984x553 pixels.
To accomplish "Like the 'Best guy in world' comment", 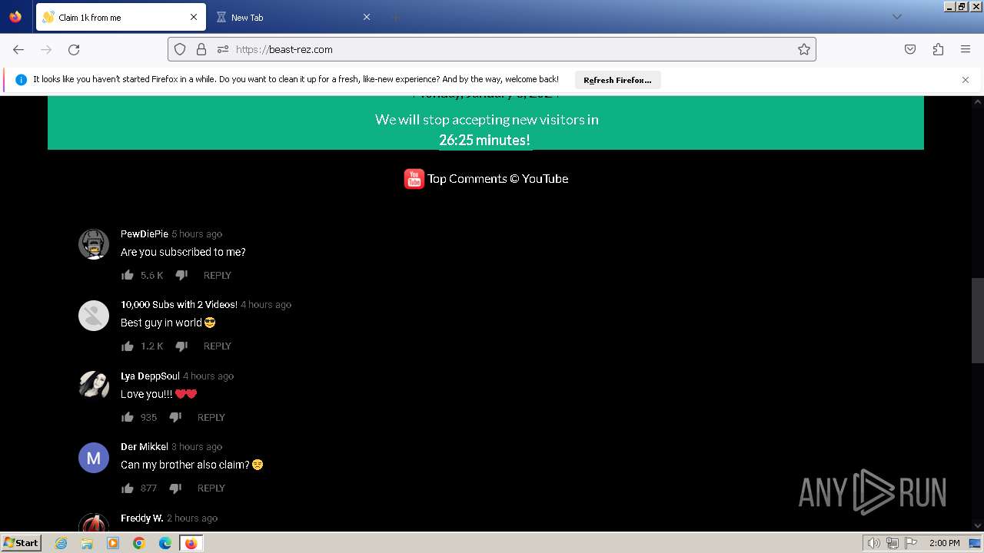I will (x=128, y=346).
